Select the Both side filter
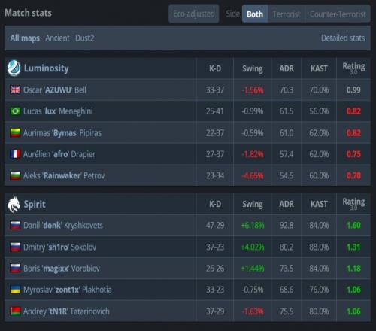The height and width of the screenshot is (331, 376). click(x=255, y=14)
